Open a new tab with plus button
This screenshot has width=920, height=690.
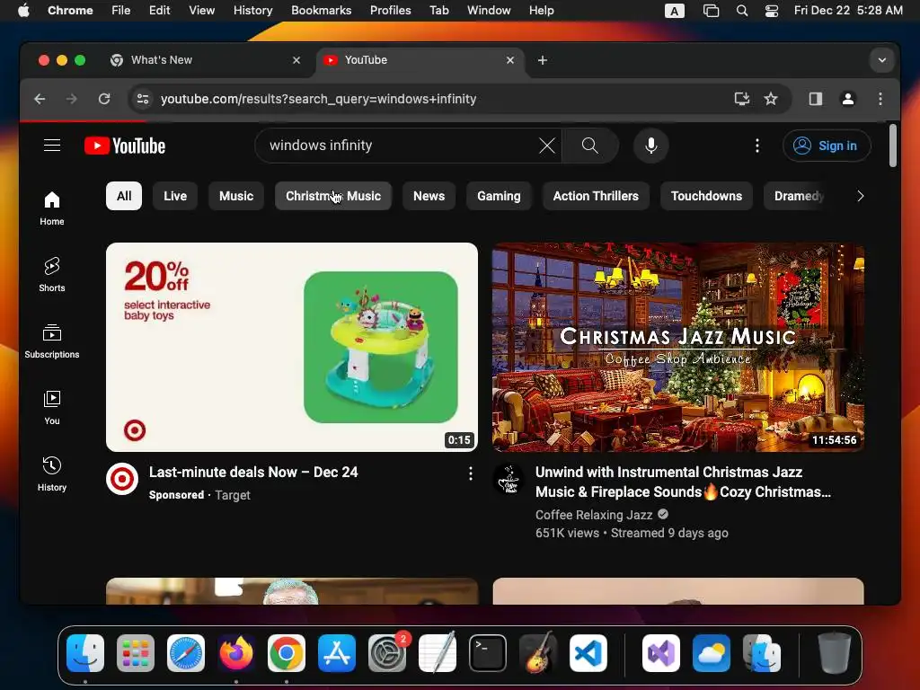click(x=542, y=60)
